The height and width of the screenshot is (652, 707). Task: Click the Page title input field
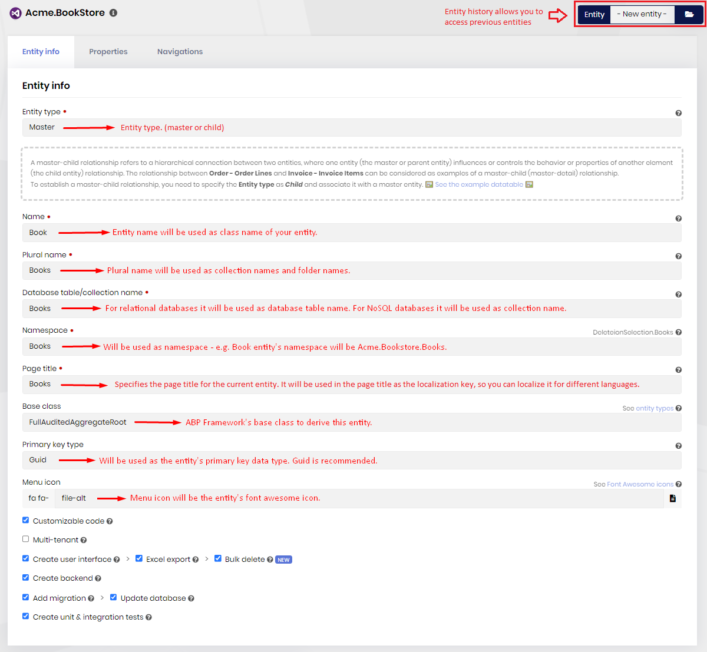(x=352, y=384)
